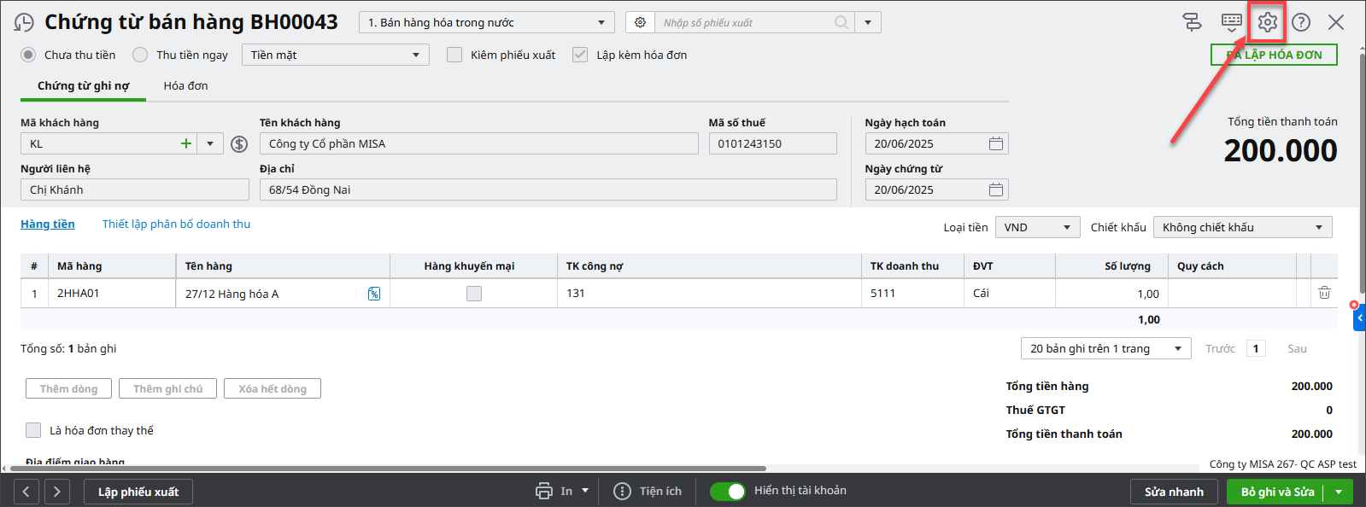Click the customer debt dollar icon
This screenshot has height=507, width=1366.
[x=239, y=144]
